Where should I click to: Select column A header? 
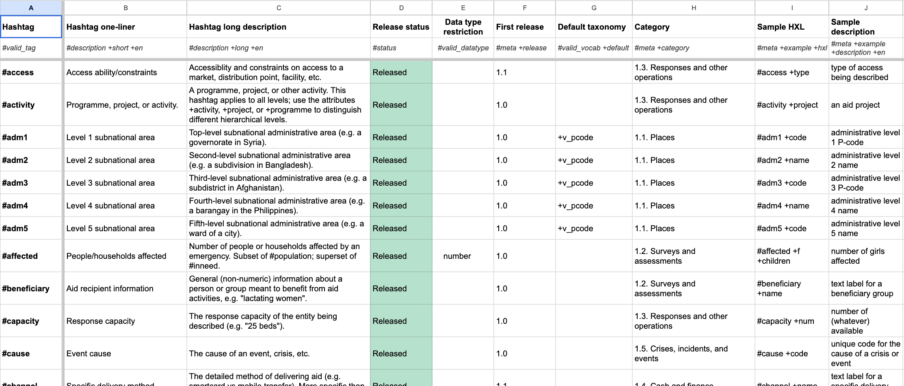pyautogui.click(x=31, y=8)
